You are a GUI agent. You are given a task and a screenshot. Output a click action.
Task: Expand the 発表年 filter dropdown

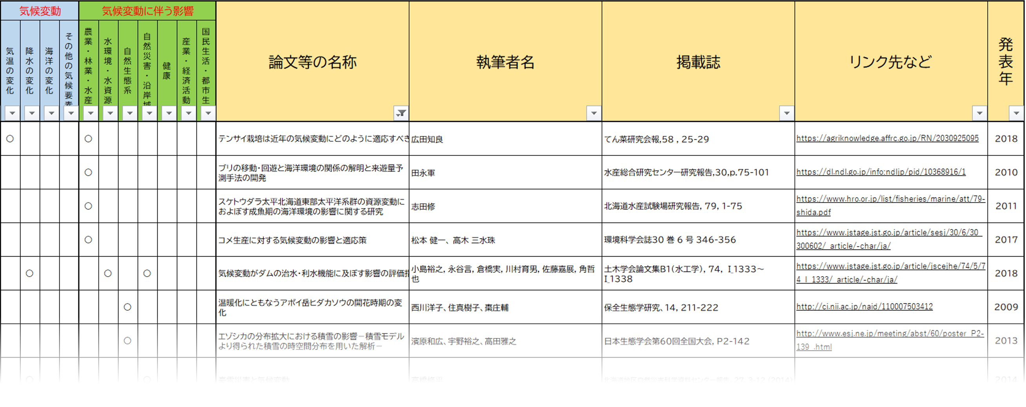(1016, 113)
